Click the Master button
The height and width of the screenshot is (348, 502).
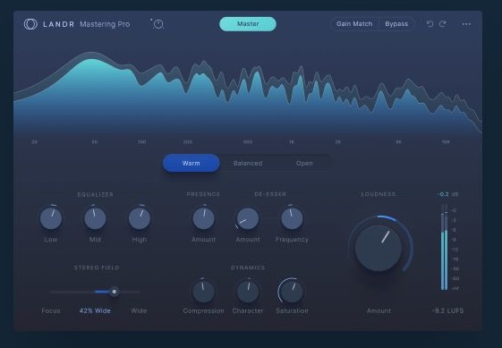tap(248, 24)
